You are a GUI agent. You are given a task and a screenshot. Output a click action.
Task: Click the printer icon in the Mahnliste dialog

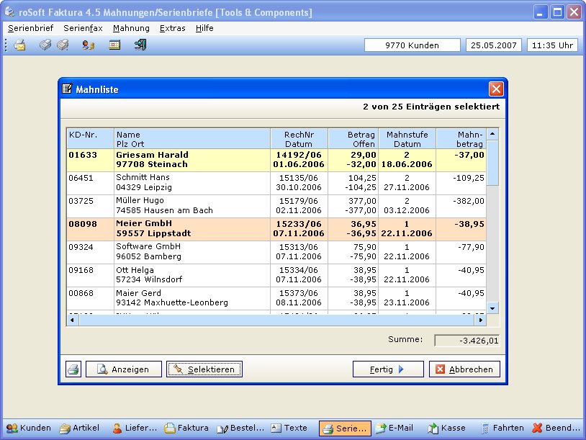click(73, 369)
